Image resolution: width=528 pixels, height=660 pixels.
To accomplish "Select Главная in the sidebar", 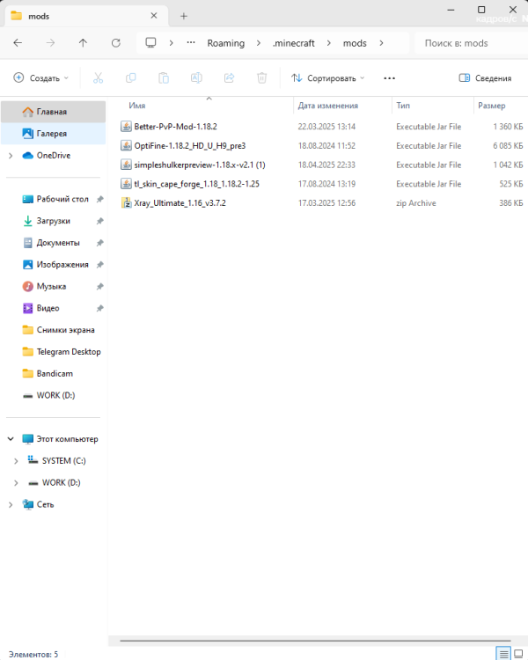I will (53, 112).
